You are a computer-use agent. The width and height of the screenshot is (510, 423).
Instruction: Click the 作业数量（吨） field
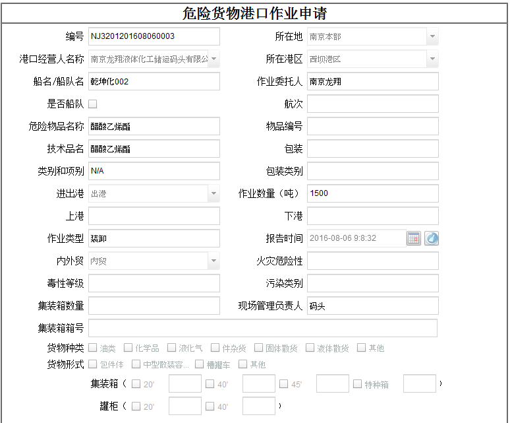[x=372, y=193]
